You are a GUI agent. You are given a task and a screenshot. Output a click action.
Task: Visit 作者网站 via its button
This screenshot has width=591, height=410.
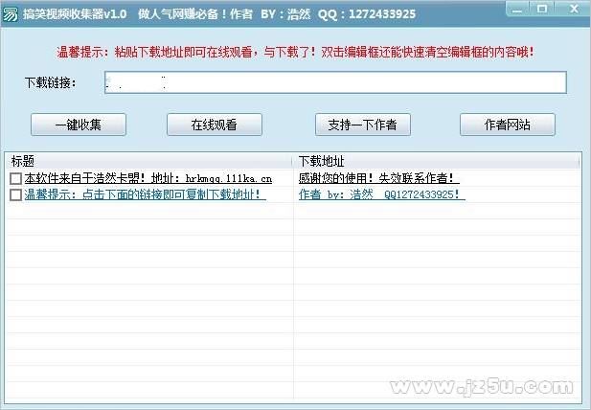tap(508, 125)
